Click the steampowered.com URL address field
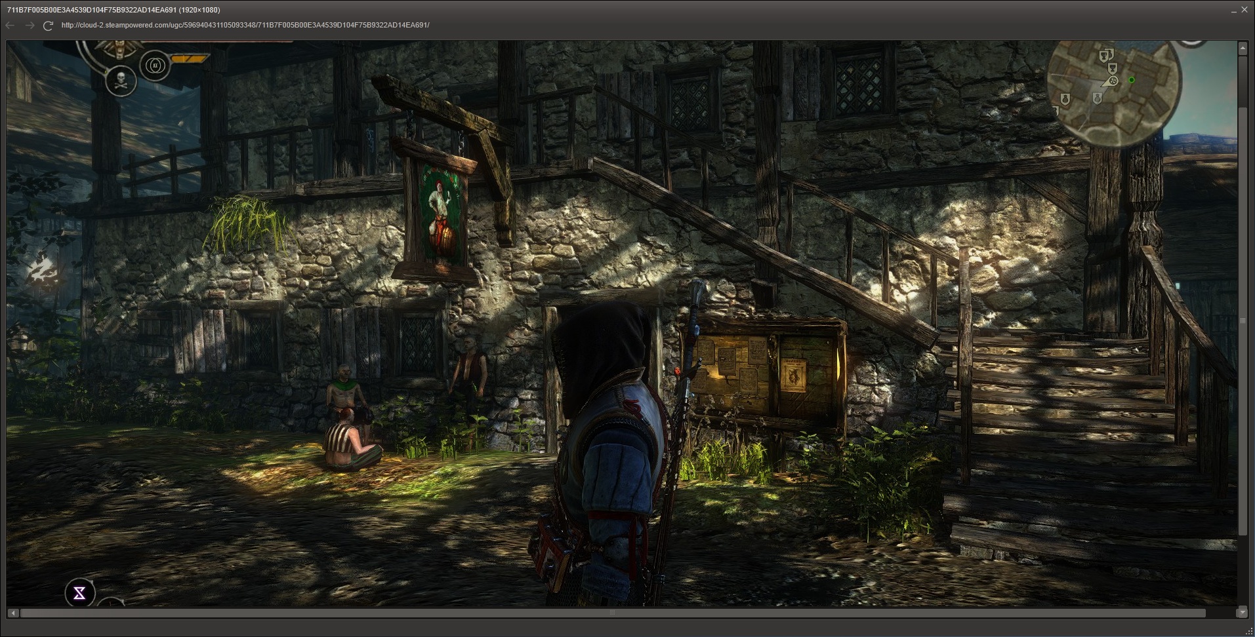The width and height of the screenshot is (1255, 637). pyautogui.click(x=245, y=26)
